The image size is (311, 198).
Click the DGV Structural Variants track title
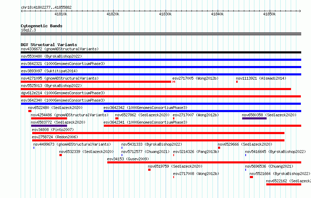point(49,45)
